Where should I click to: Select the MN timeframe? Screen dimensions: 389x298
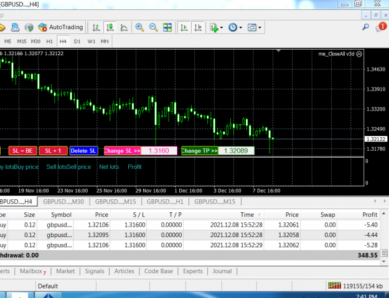pyautogui.click(x=105, y=42)
